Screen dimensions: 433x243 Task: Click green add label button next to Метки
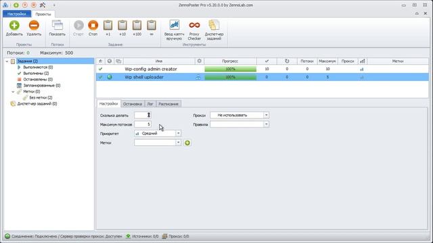coord(187,142)
